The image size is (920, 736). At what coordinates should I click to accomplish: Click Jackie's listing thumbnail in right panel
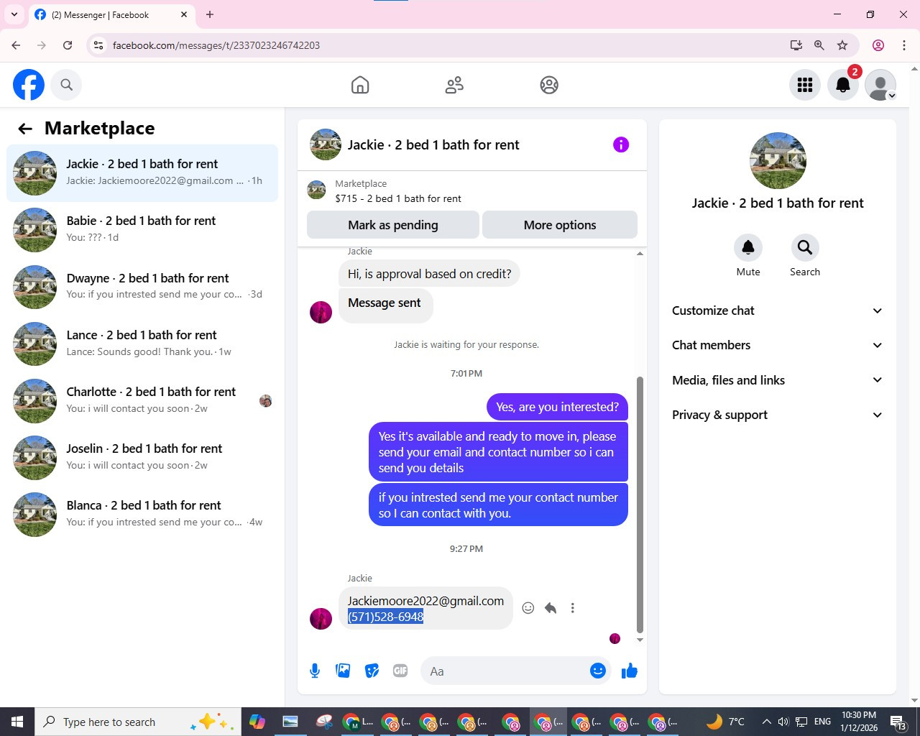point(778,160)
